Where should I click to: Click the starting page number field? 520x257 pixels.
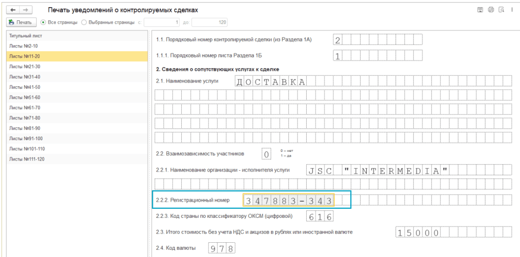point(162,22)
